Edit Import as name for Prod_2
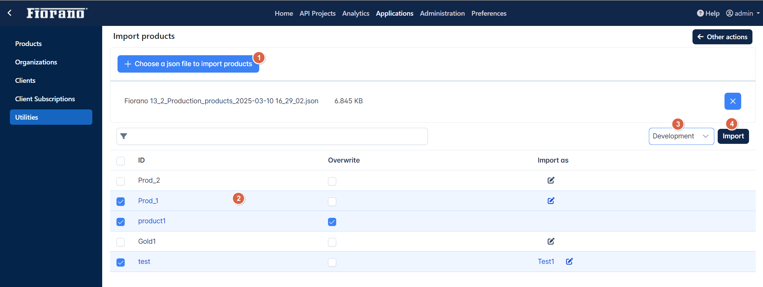The height and width of the screenshot is (287, 763). 551,180
